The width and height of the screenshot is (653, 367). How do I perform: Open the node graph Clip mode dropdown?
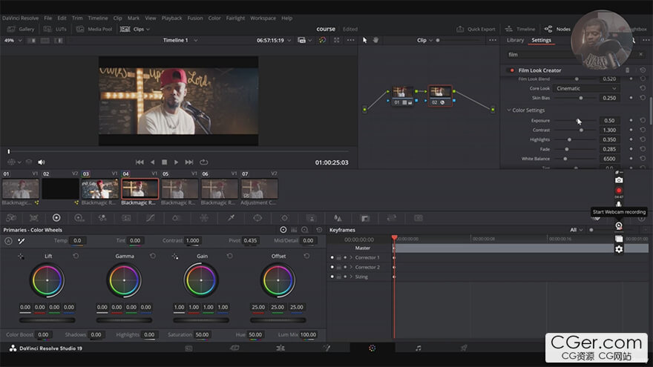coord(424,40)
